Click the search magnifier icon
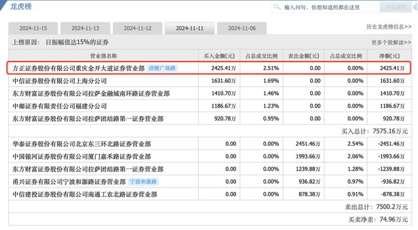 click(277, 7)
